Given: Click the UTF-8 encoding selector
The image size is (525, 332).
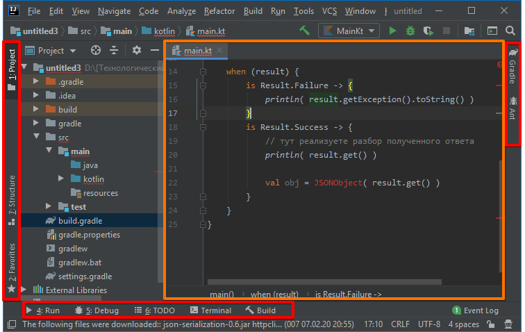Looking at the screenshot, I should pos(428,324).
